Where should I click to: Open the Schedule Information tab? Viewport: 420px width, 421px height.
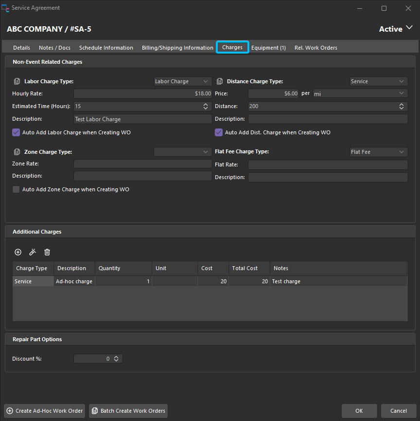click(x=106, y=48)
